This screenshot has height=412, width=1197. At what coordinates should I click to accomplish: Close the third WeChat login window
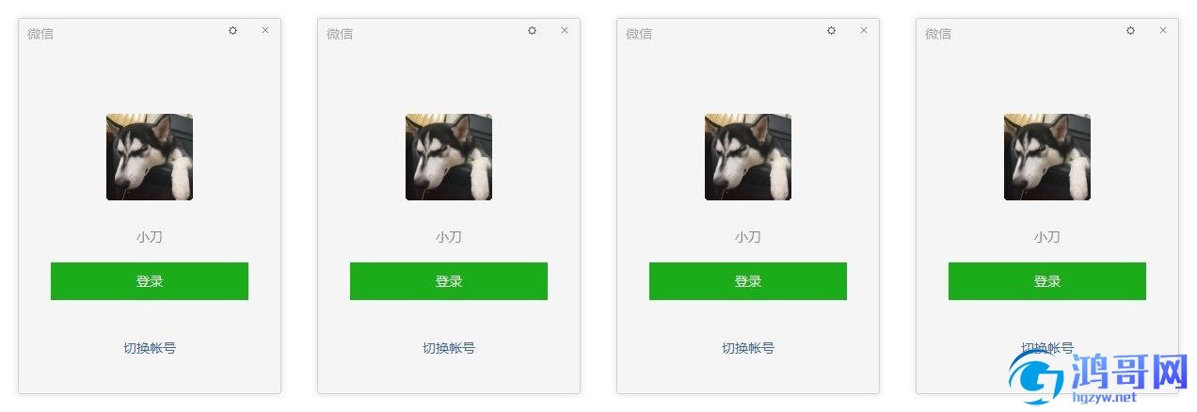[864, 31]
